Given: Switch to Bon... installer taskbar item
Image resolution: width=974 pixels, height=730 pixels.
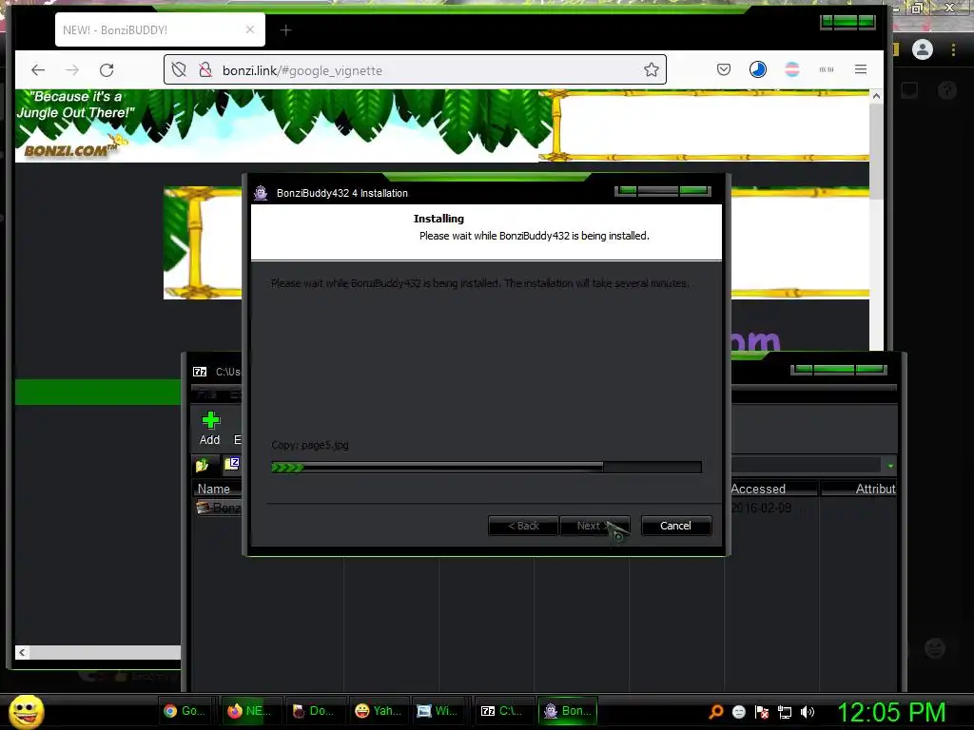Looking at the screenshot, I should (x=568, y=711).
